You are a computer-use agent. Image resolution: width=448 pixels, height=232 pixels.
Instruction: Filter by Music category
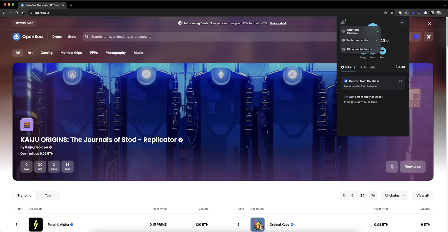(x=138, y=53)
